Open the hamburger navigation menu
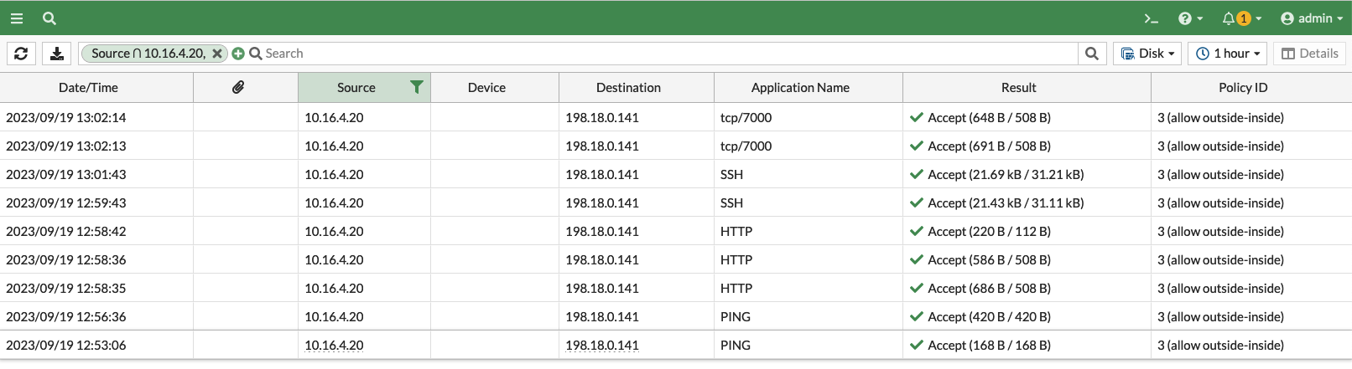Image resolution: width=1352 pixels, height=369 pixels. (x=17, y=18)
